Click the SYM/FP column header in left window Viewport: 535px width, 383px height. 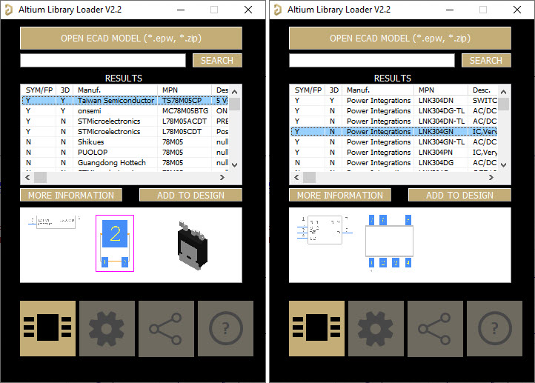(39, 90)
